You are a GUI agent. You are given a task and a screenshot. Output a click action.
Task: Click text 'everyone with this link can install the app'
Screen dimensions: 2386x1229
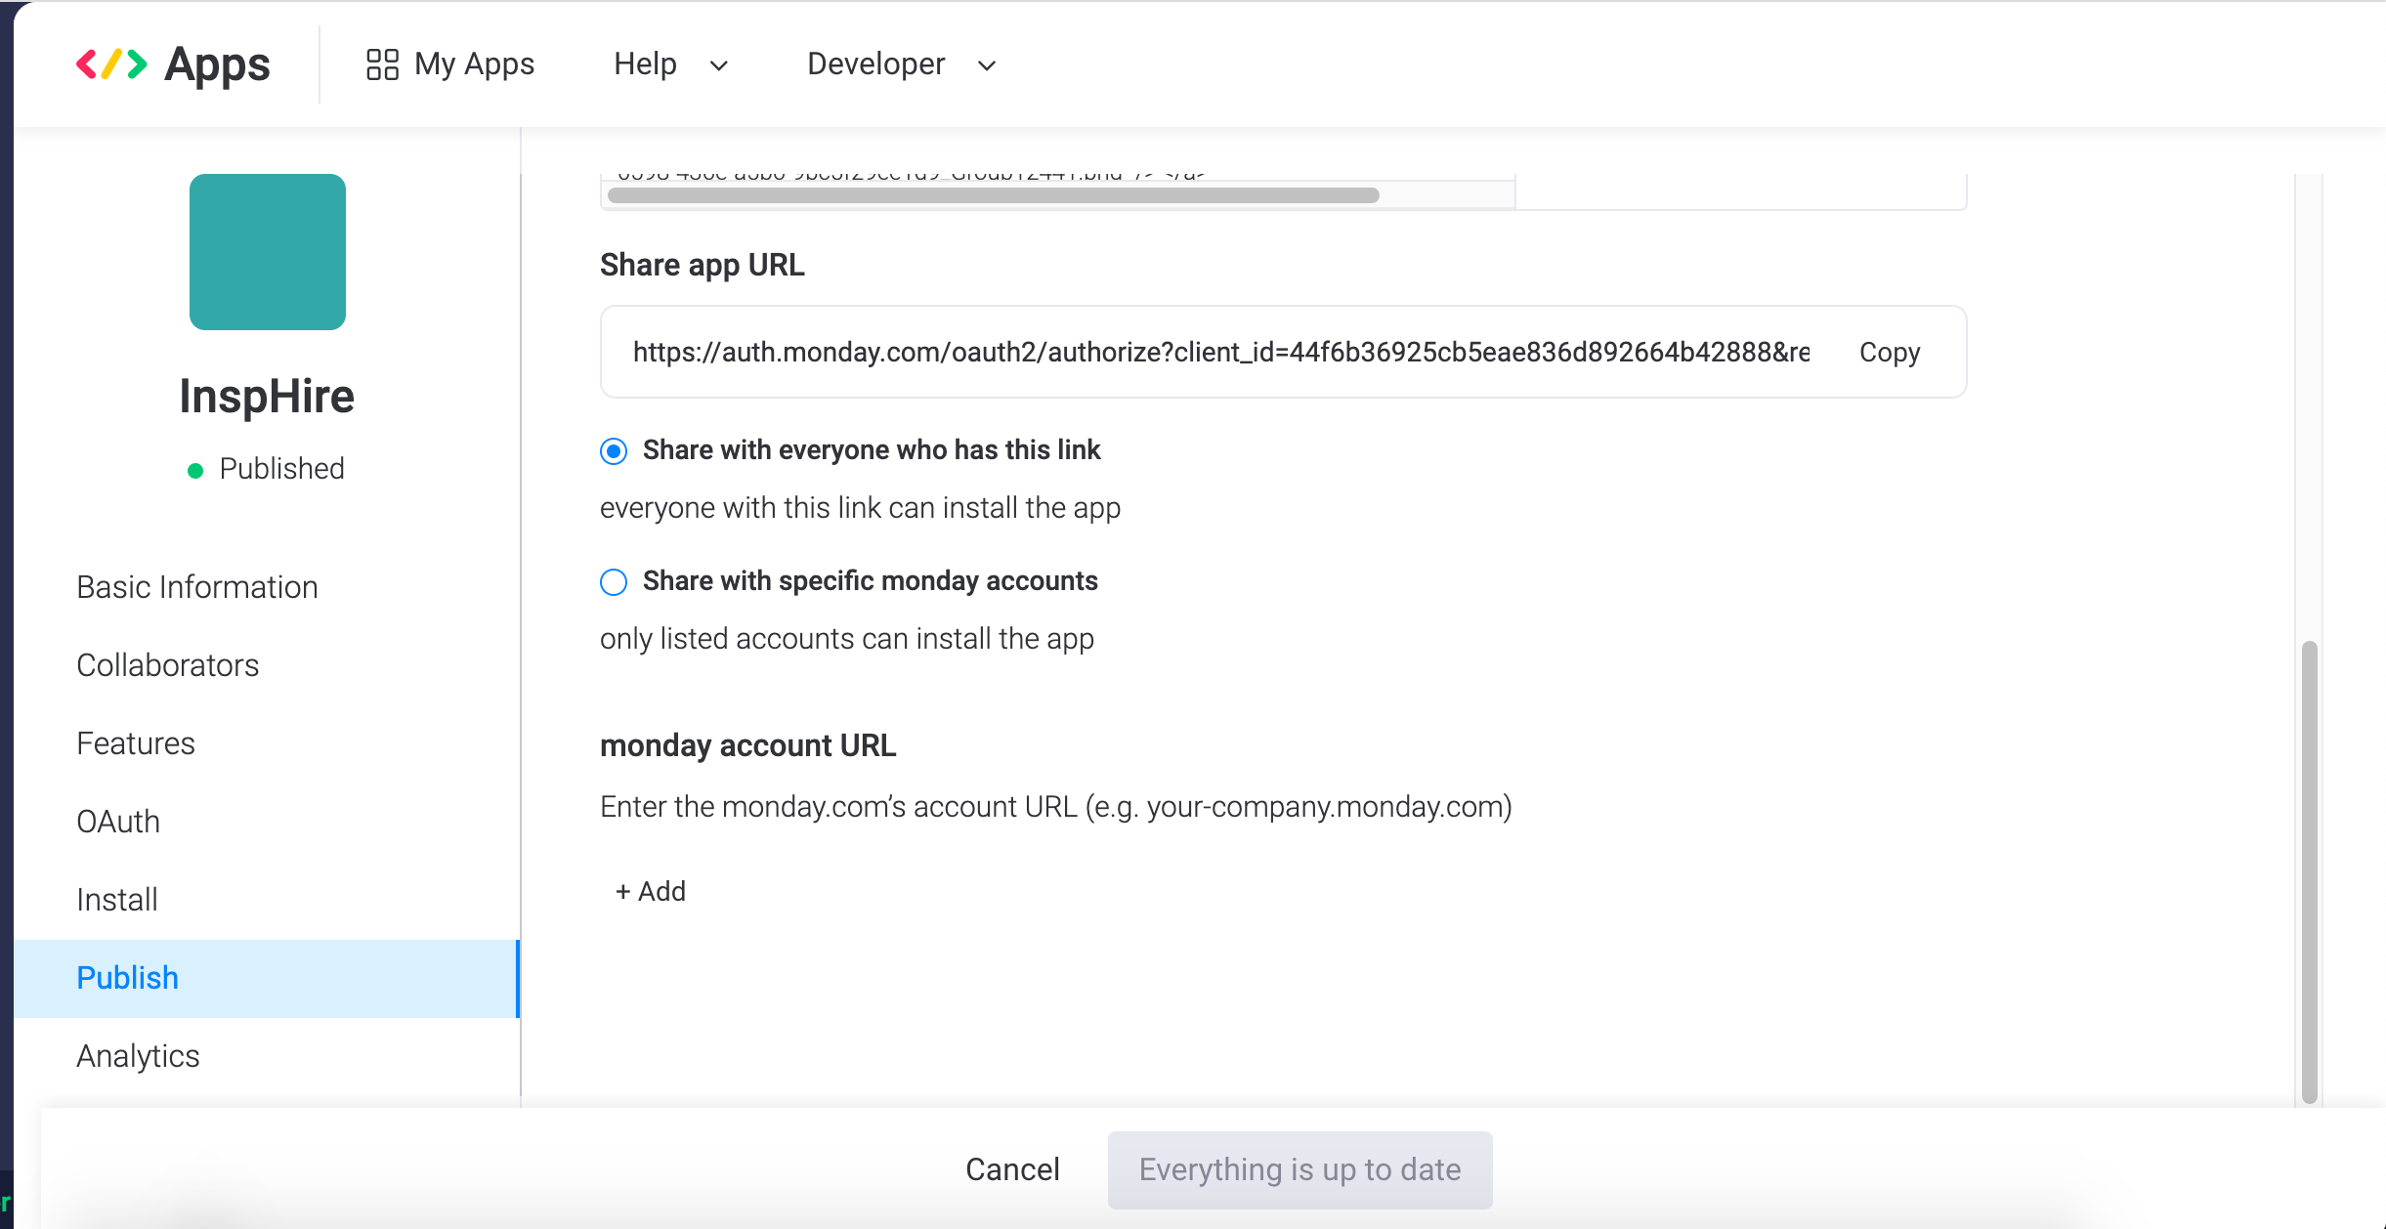pyautogui.click(x=860, y=508)
